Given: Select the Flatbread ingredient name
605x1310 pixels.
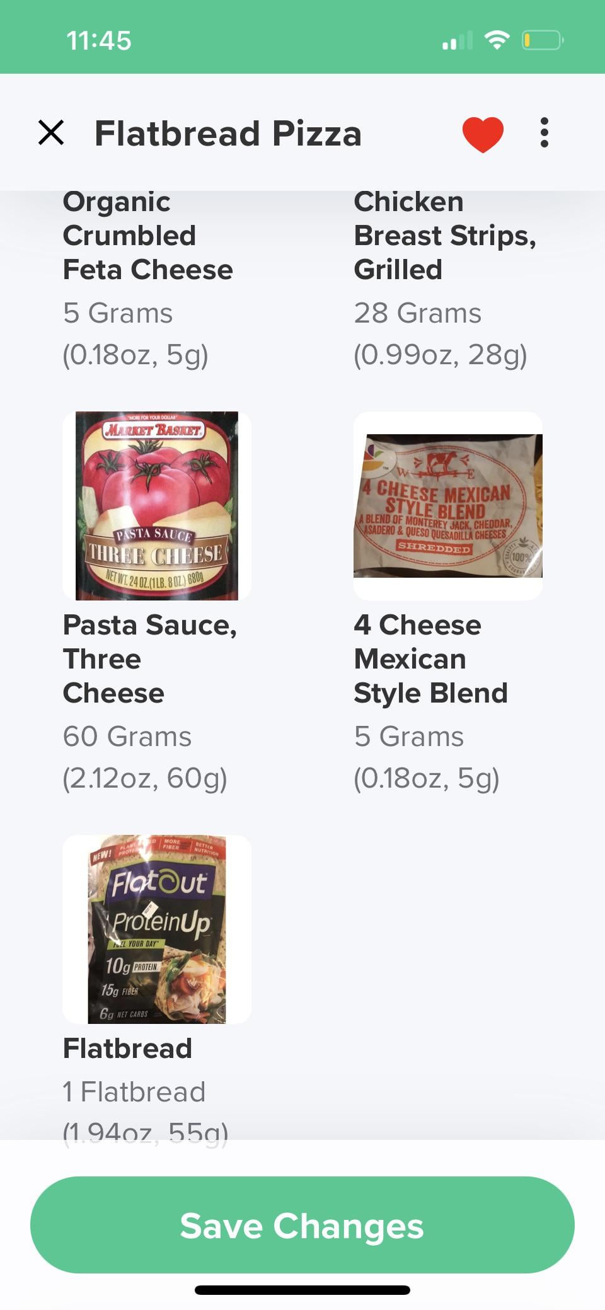Looking at the screenshot, I should tap(128, 1049).
